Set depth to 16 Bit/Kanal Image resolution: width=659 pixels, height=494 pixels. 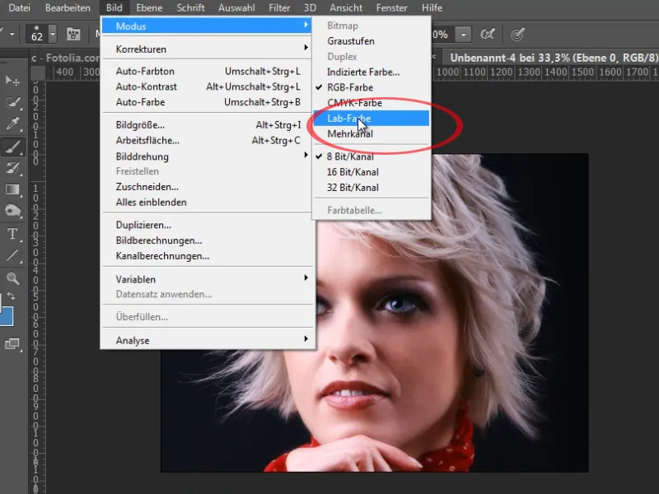(372, 172)
